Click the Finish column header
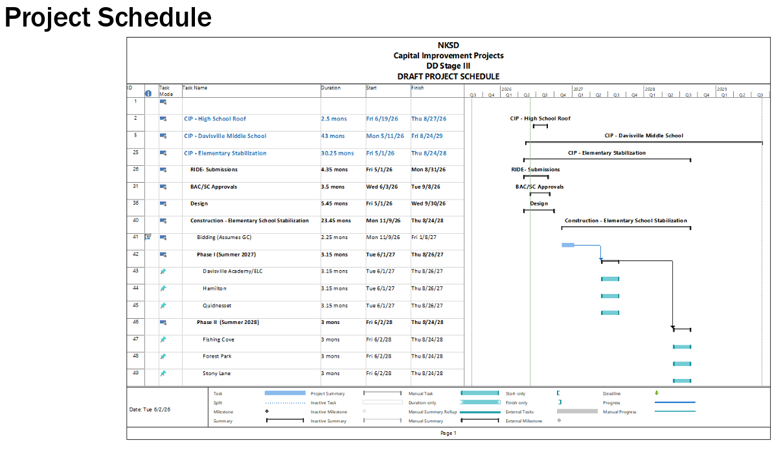783x449 pixels. click(437, 91)
